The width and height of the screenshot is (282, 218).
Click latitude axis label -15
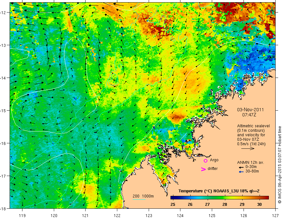[3, 111]
